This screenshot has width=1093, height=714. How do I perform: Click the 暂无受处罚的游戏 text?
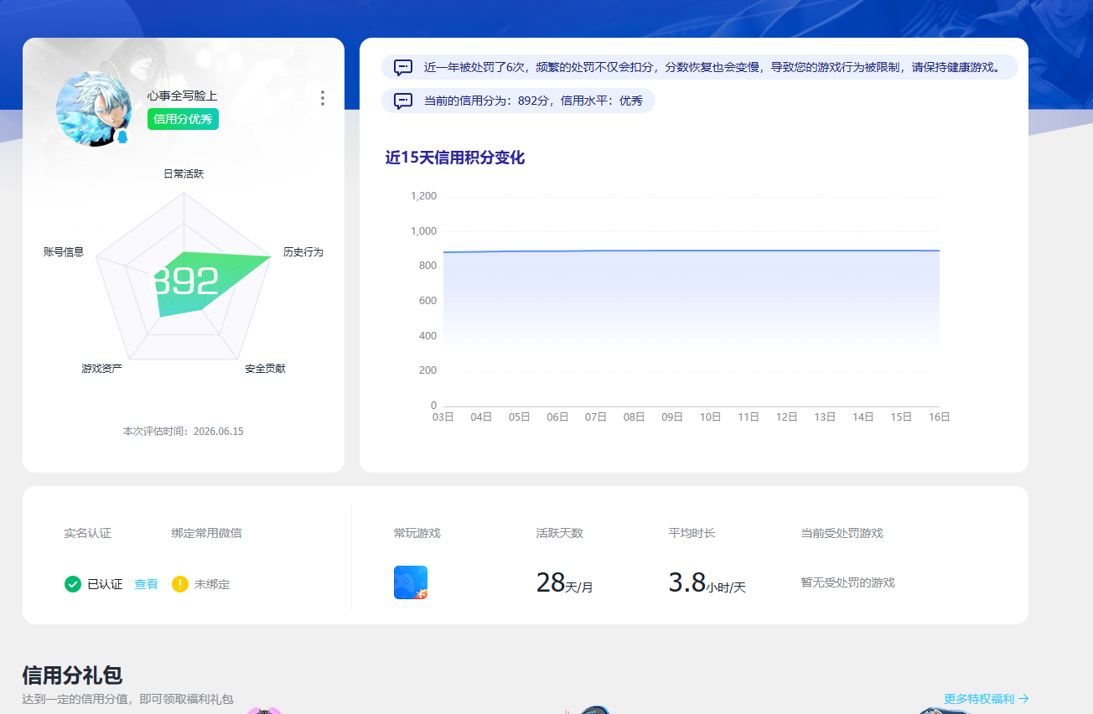[x=848, y=582]
